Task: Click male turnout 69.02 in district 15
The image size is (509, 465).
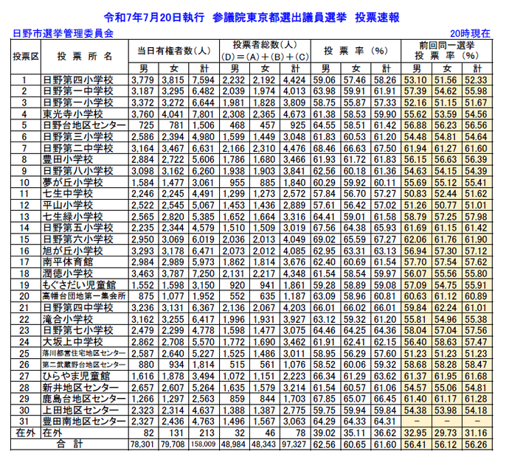Action: [325, 240]
